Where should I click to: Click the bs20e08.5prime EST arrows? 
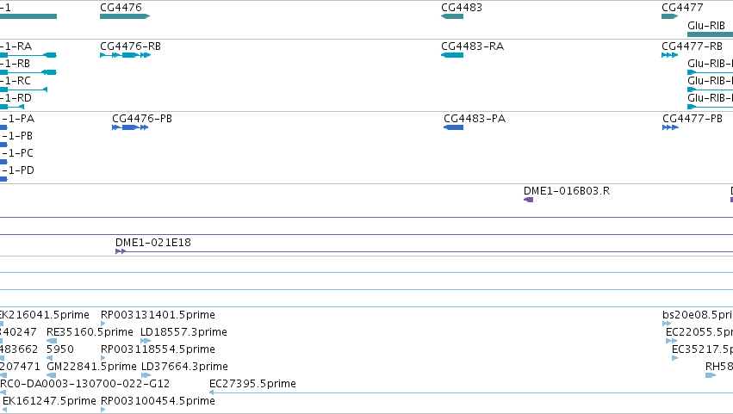click(667, 324)
